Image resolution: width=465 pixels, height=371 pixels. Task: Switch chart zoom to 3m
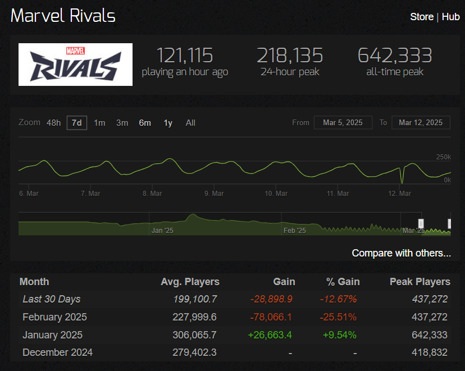coord(122,123)
